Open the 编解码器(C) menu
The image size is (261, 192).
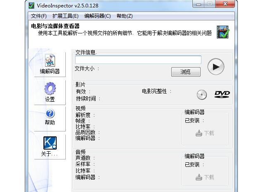(x=97, y=16)
